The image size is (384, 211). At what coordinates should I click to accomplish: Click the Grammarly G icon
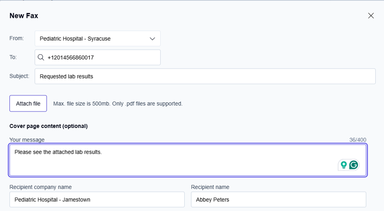(354, 165)
